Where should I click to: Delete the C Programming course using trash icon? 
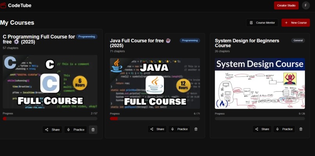pyautogui.click(x=93, y=130)
